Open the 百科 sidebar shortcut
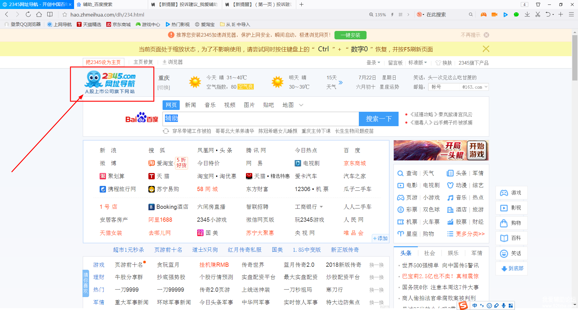 511,238
